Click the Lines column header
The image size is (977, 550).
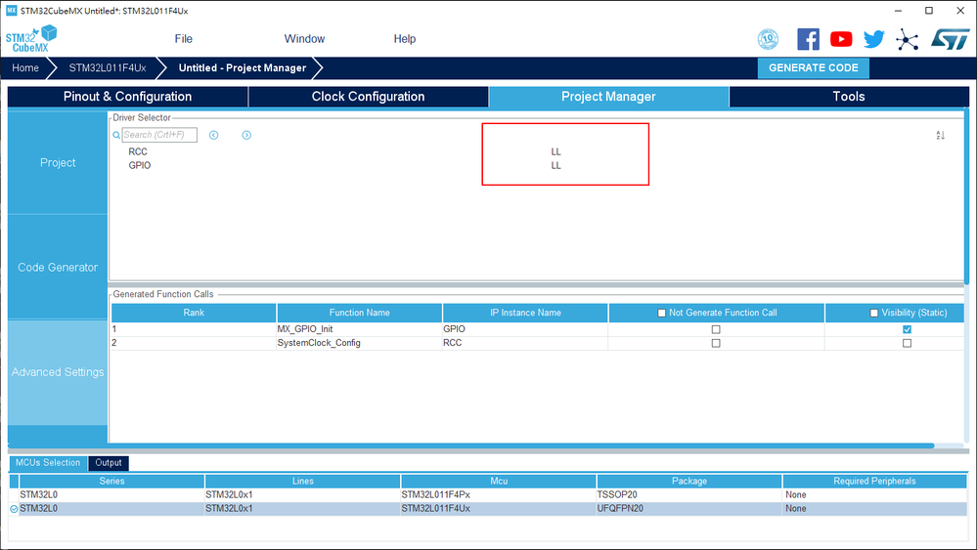tap(303, 481)
